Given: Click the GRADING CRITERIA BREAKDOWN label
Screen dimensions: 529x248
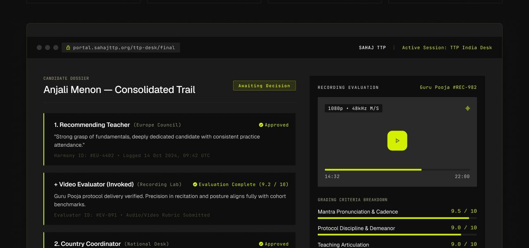Looking at the screenshot, I should point(353,200).
